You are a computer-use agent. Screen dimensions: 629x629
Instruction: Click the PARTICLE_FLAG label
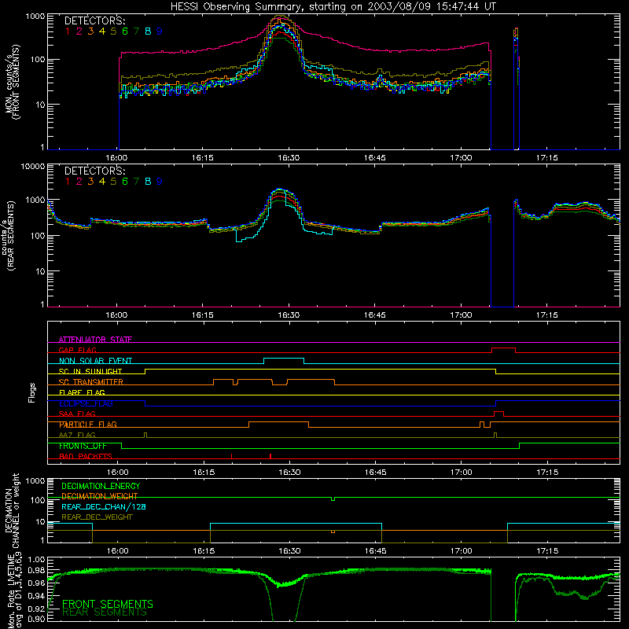pyautogui.click(x=88, y=425)
